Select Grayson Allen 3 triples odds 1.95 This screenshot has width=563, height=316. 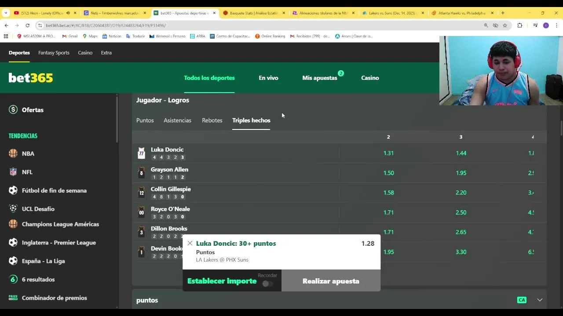(x=461, y=173)
